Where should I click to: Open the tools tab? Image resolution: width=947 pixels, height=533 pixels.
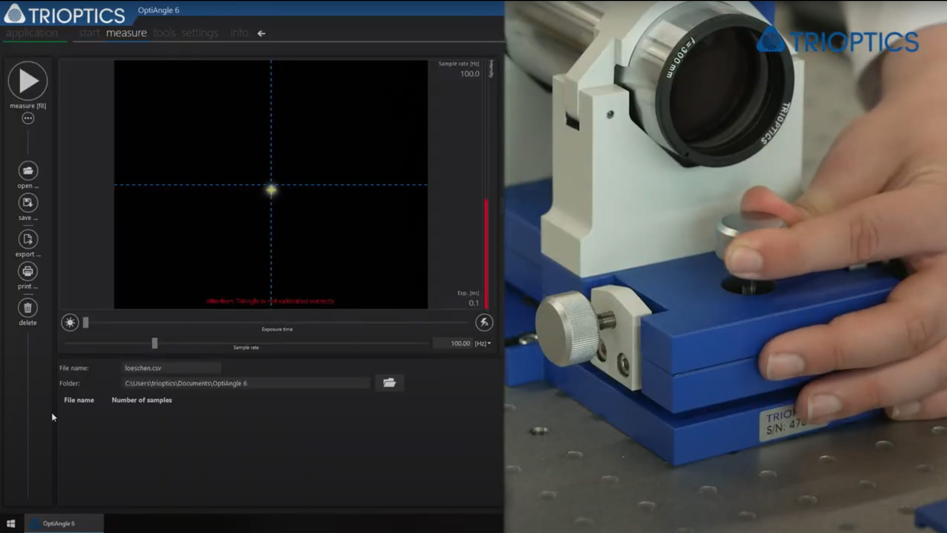(164, 33)
